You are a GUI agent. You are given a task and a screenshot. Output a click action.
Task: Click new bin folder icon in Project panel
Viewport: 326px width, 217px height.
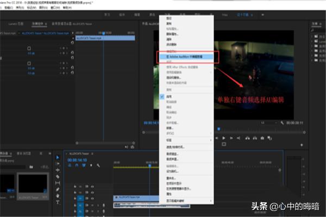[31, 167]
